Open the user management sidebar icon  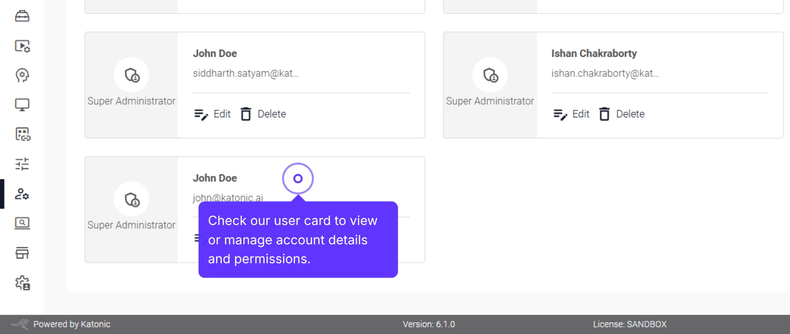tap(22, 194)
